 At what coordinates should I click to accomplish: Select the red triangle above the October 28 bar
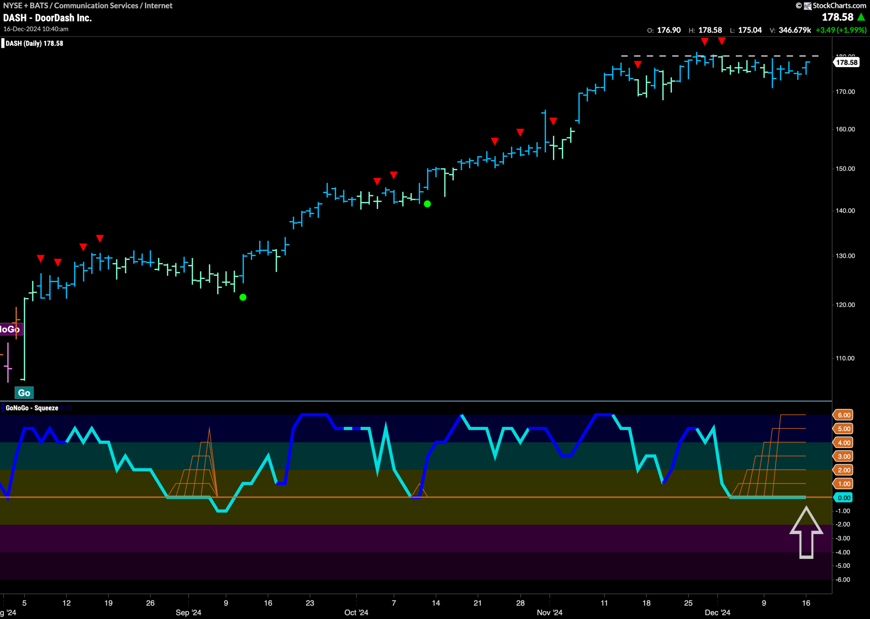tap(520, 132)
